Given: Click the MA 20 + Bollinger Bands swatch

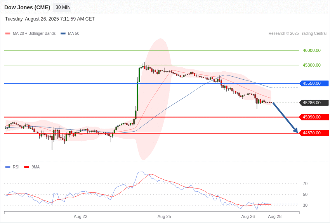Looking at the screenshot, I should pyautogui.click(x=8, y=34).
